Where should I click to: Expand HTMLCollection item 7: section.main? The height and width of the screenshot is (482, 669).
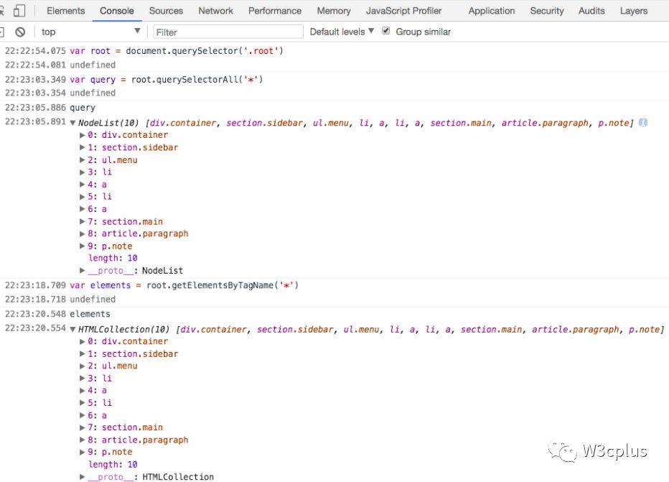(x=83, y=427)
